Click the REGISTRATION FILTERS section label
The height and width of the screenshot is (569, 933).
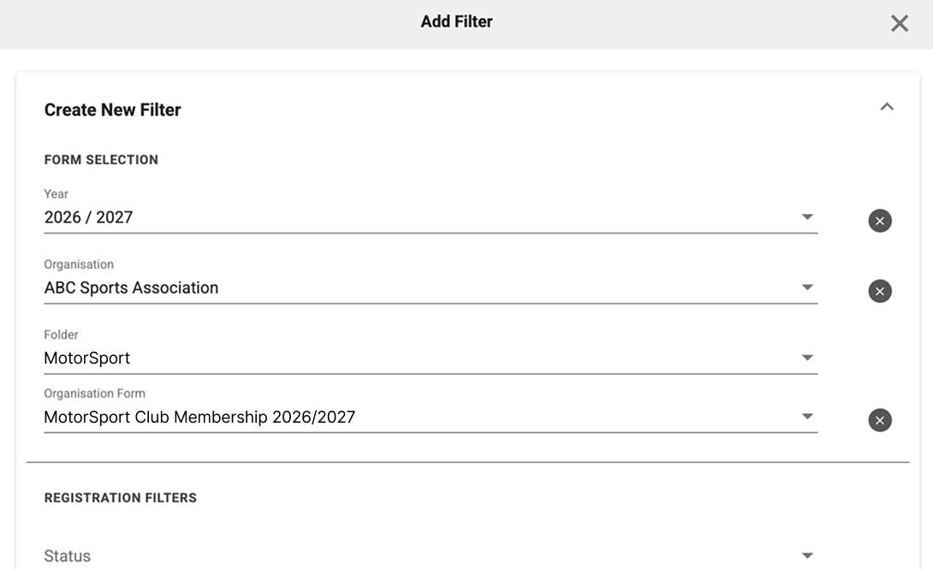tap(120, 498)
